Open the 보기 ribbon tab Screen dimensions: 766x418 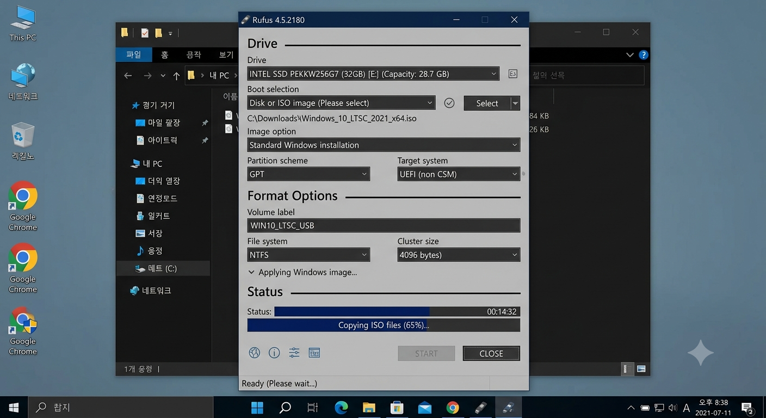point(226,55)
